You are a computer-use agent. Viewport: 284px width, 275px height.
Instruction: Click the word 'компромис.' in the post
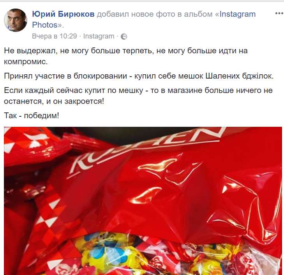point(26,62)
